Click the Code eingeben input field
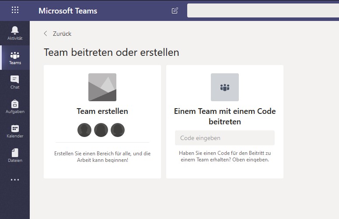Screen dimensions: 339x219 coord(225,138)
